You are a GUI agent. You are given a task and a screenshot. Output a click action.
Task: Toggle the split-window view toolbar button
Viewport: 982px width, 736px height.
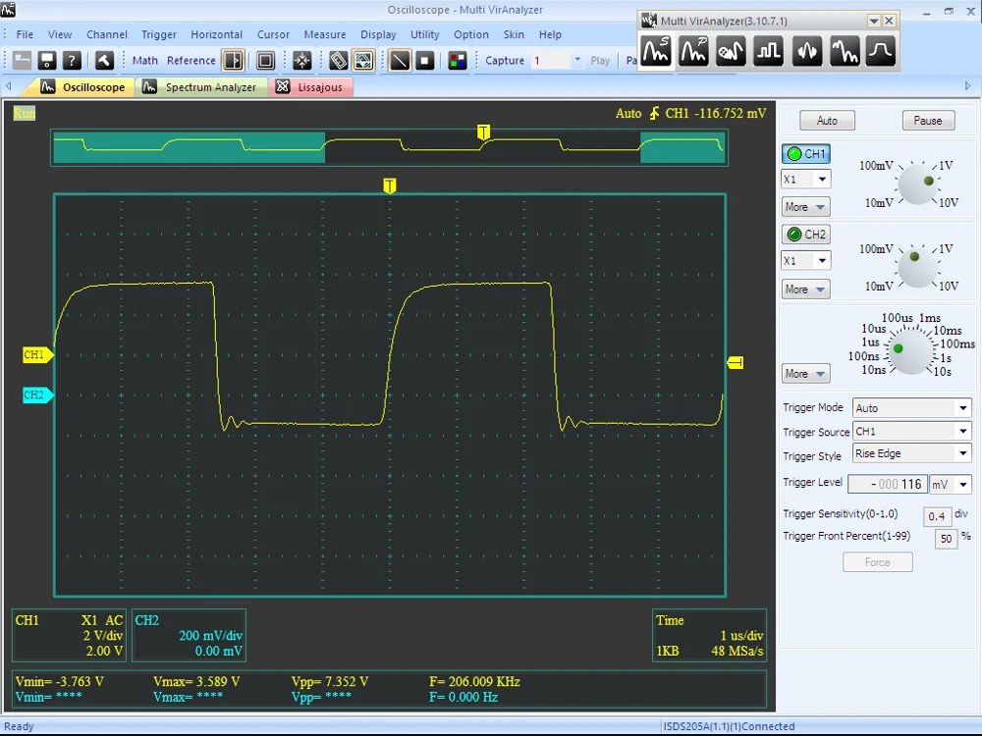coord(234,61)
